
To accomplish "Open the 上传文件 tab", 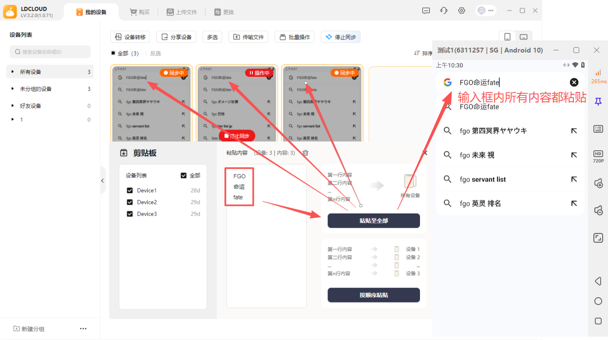I will tap(182, 12).
